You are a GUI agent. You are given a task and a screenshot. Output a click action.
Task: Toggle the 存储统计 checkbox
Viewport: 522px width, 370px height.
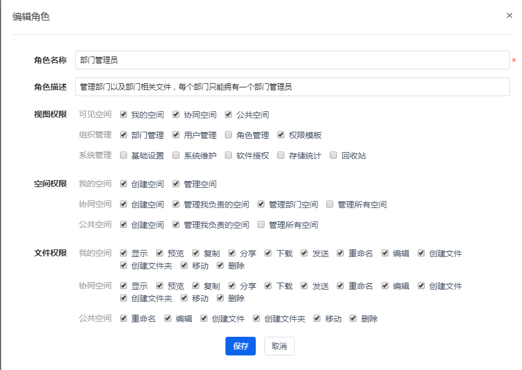(x=281, y=156)
